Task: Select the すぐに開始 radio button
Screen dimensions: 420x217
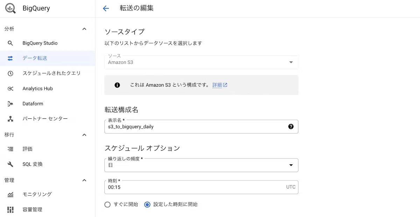Action: [107, 204]
